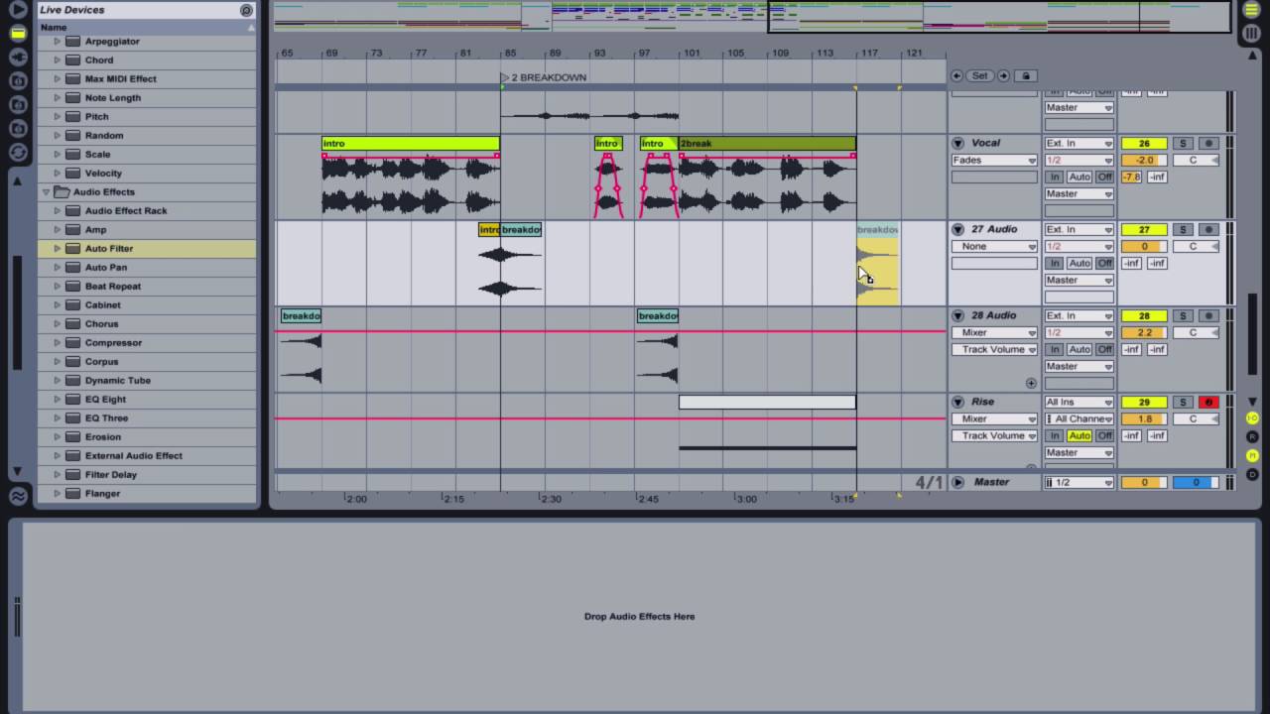Screen dimensions: 1270x714
Task: Unfold the Master track
Action: coord(957,482)
